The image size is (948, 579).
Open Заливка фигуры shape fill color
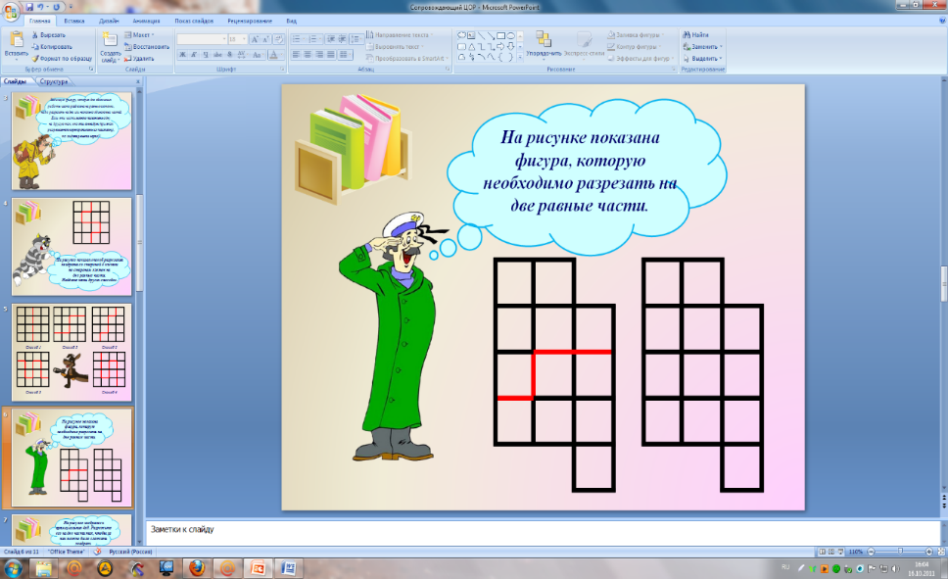(636, 35)
